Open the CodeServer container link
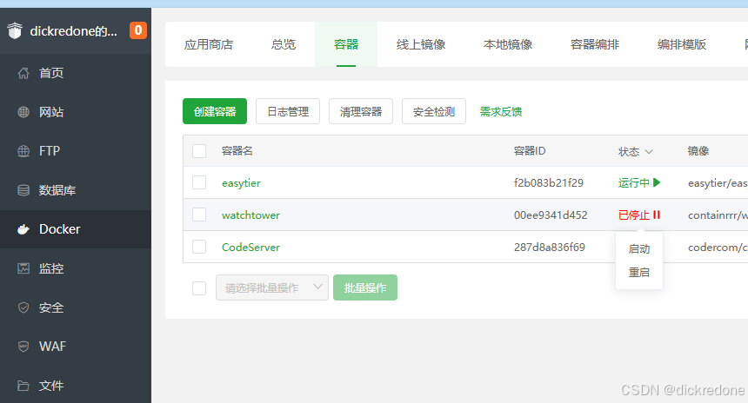 click(x=250, y=248)
